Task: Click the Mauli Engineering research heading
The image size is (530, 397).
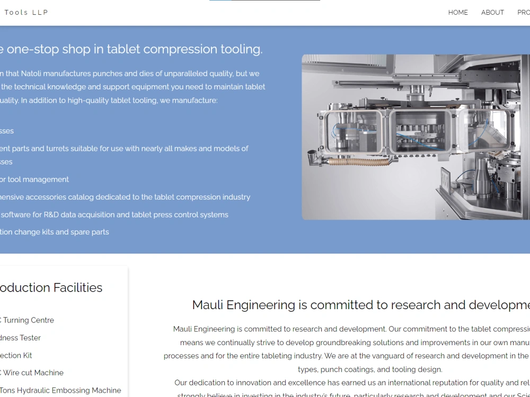Action: tap(361, 305)
